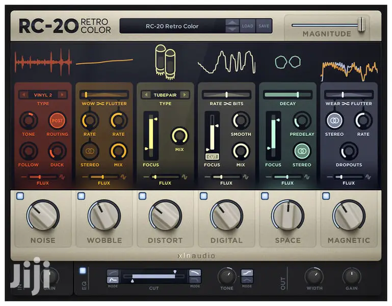This screenshot has height=306, width=392.
Task: Click the Digital MIX knob
Action: pyautogui.click(x=241, y=151)
